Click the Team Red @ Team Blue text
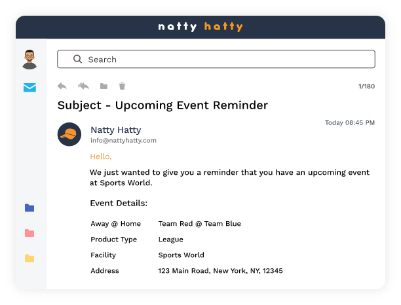401x305 pixels. [199, 223]
